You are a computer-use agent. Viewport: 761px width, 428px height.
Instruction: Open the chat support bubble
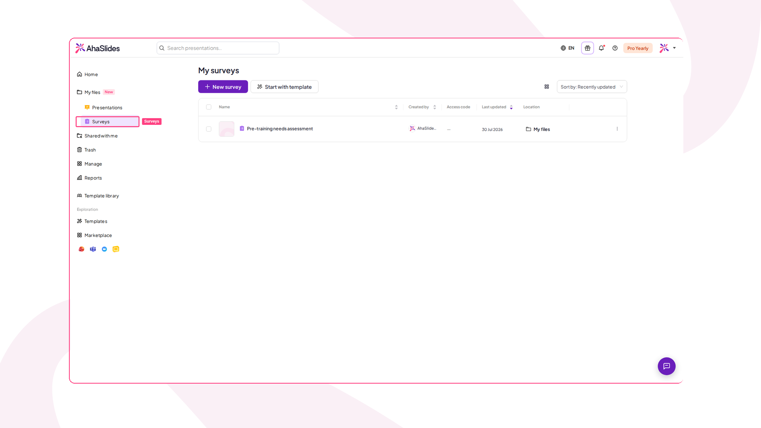[x=667, y=366]
